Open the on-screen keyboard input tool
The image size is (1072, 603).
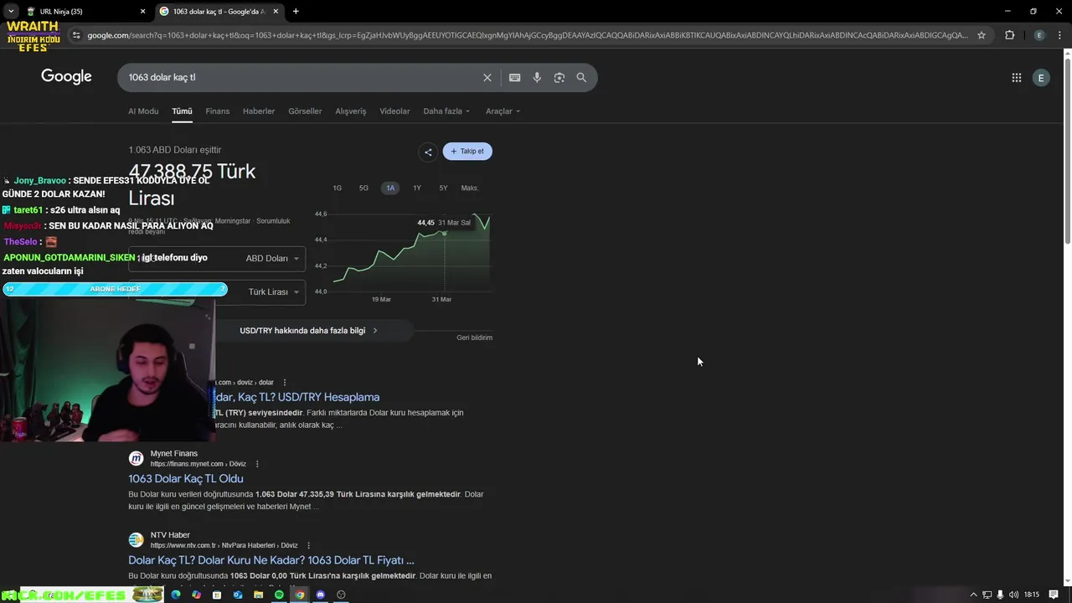[x=514, y=77]
